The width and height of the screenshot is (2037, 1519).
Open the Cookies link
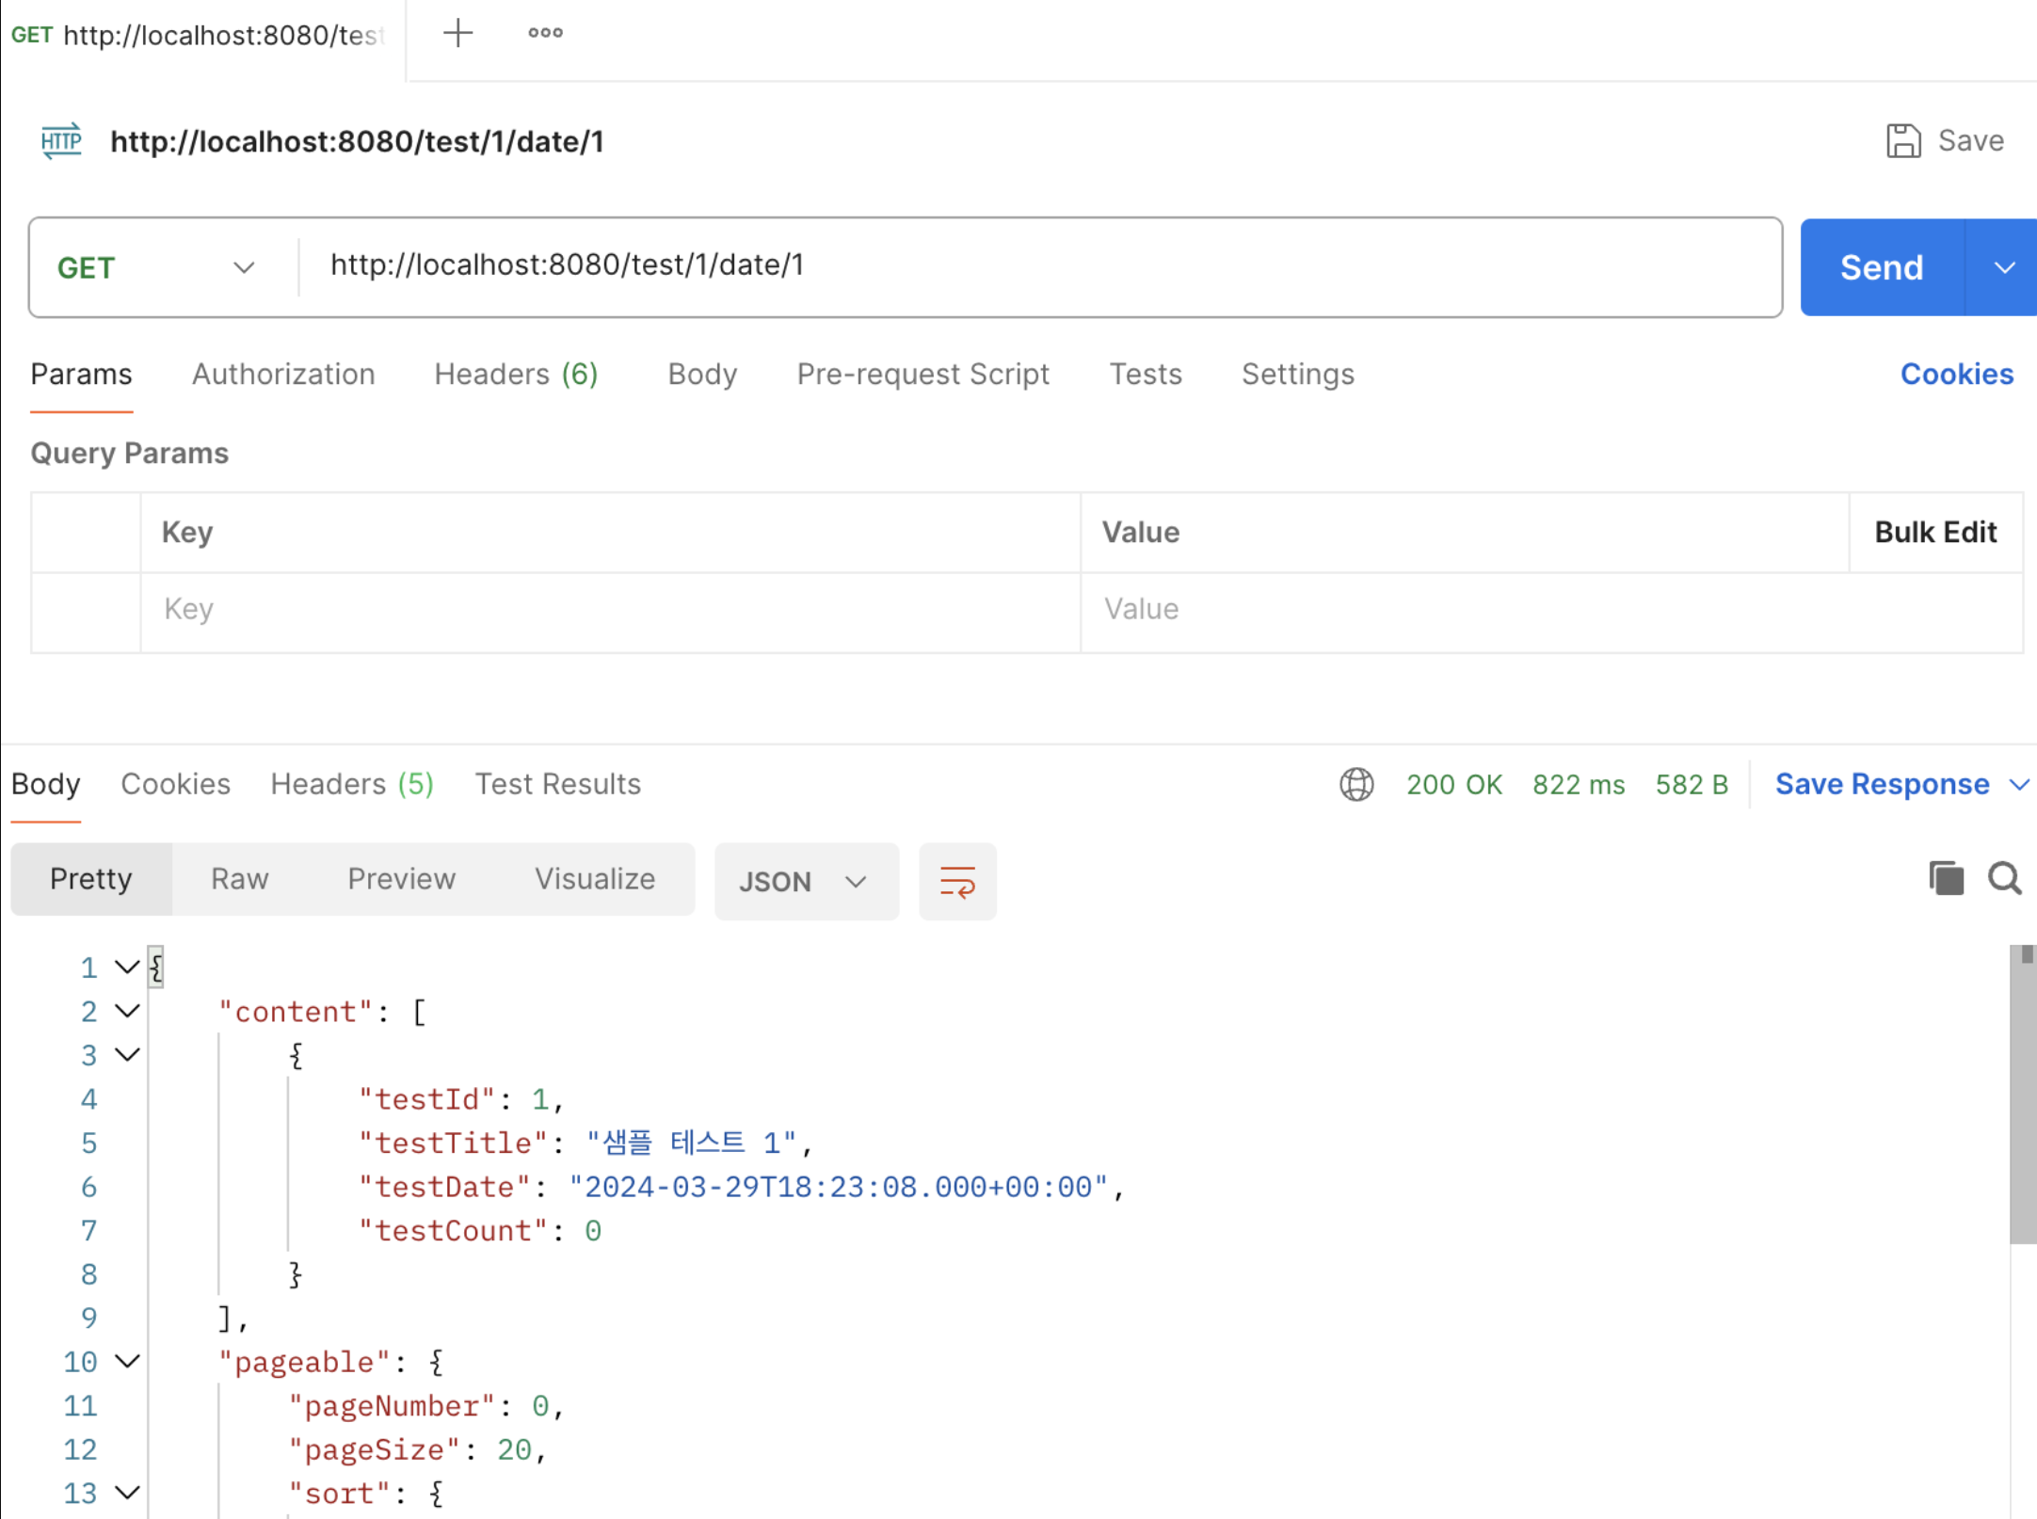(1956, 375)
